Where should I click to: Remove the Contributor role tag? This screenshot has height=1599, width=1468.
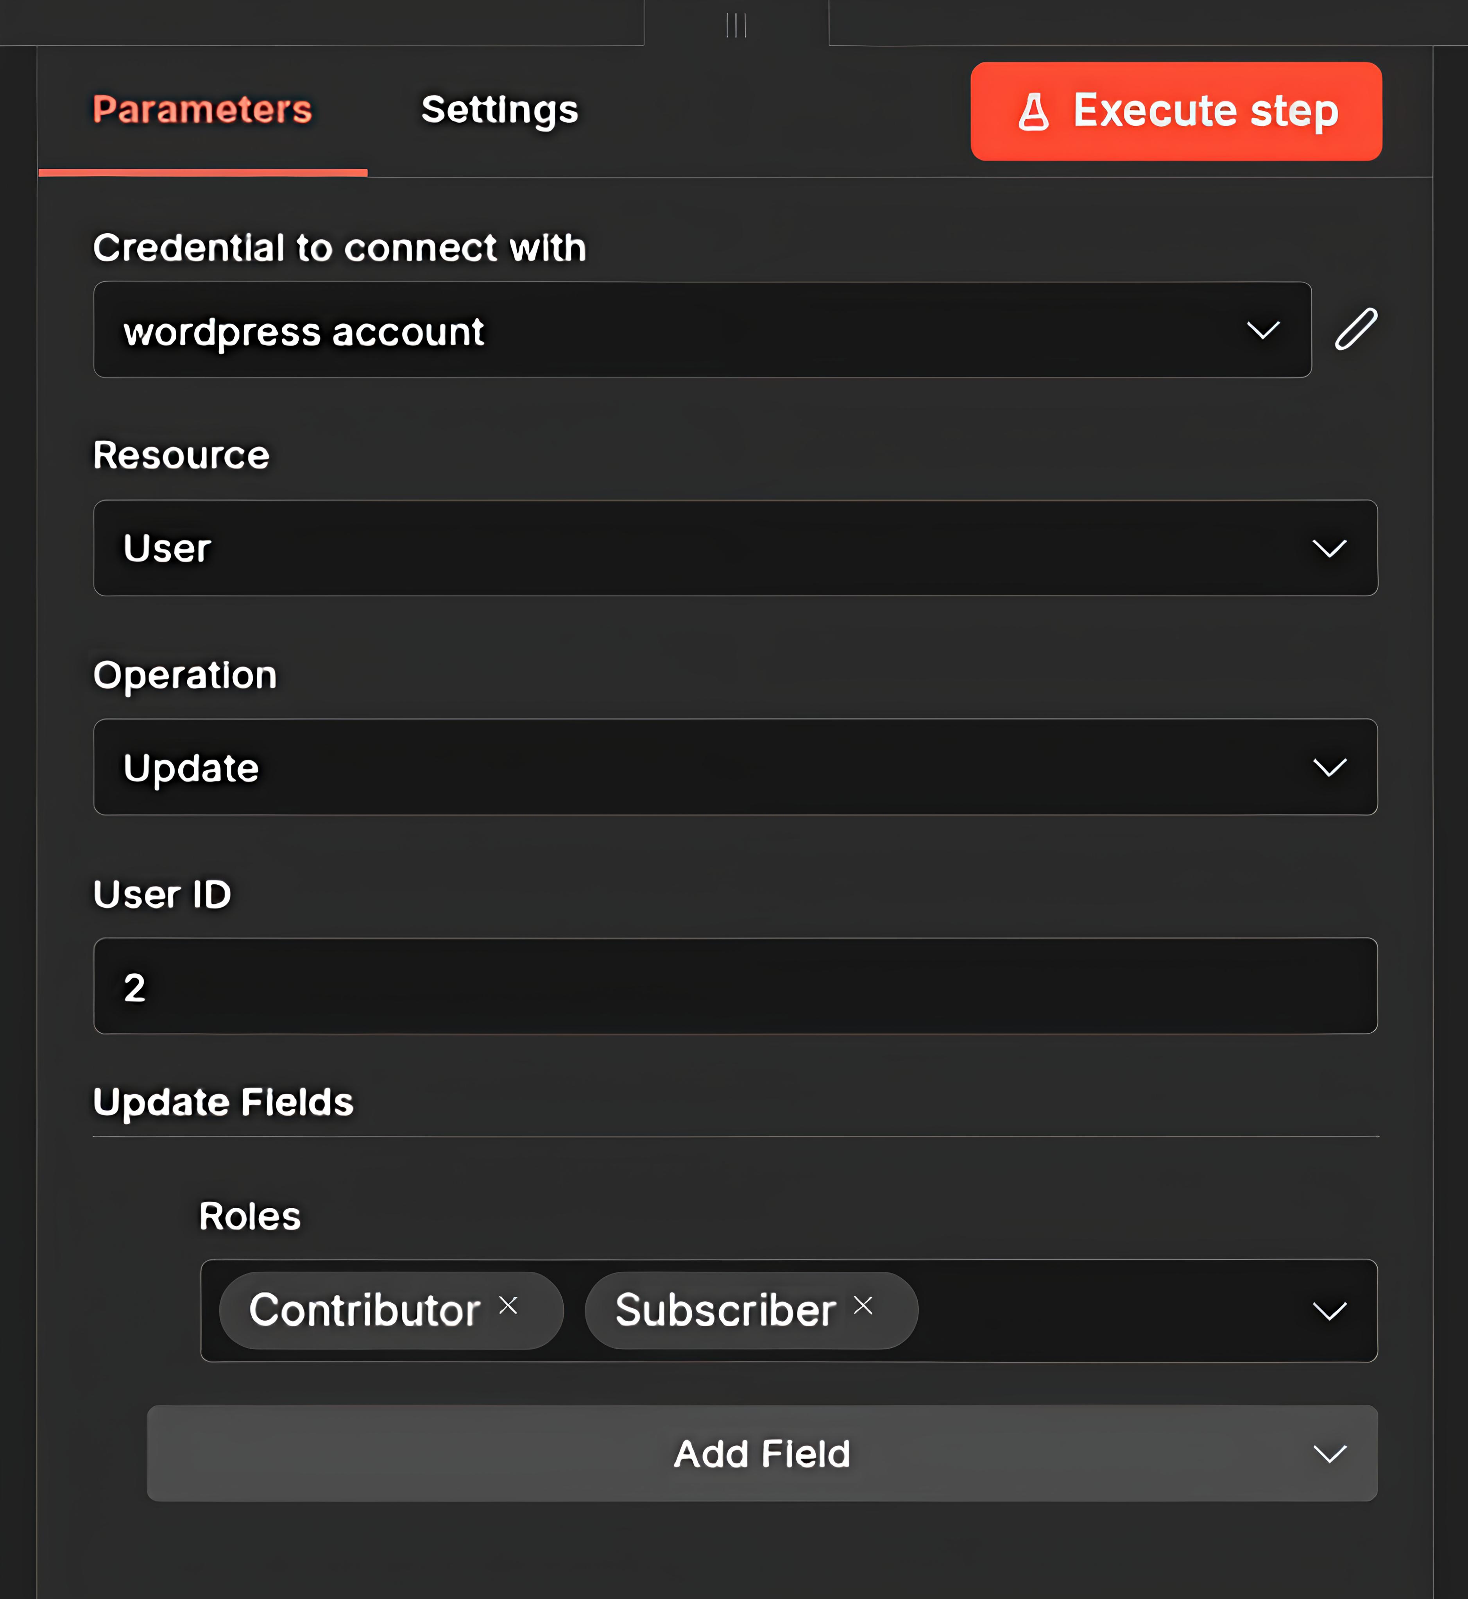pos(508,1305)
